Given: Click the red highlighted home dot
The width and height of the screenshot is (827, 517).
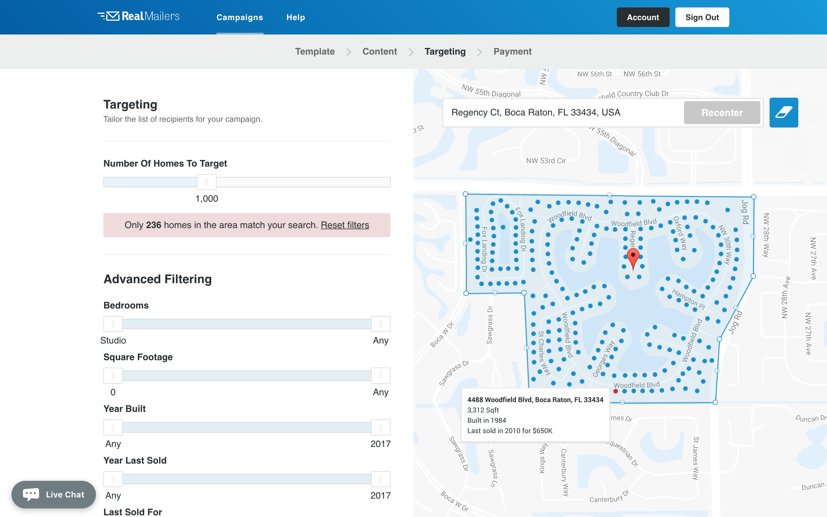Looking at the screenshot, I should pyautogui.click(x=615, y=391).
